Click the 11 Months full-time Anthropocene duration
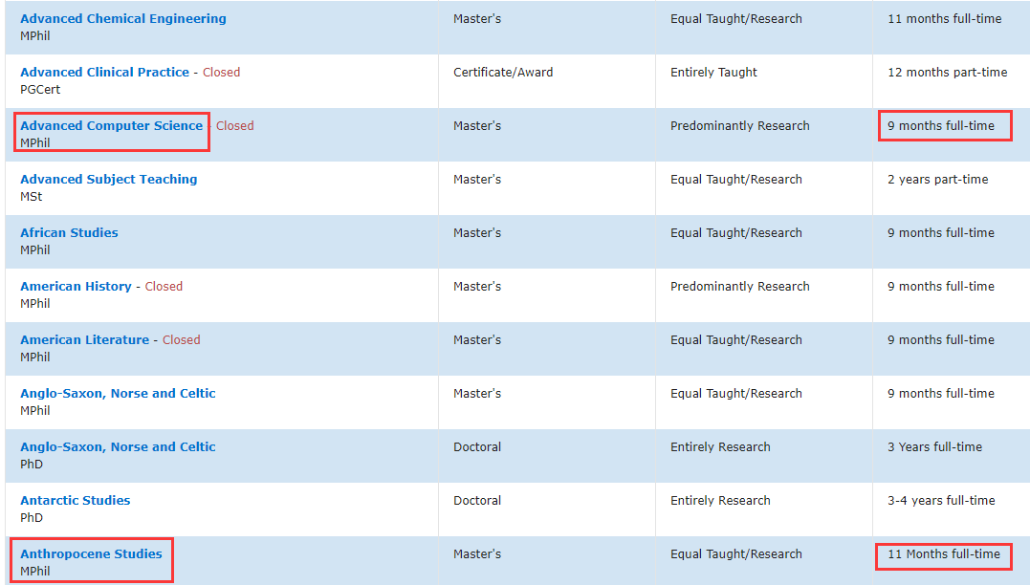1030x585 pixels. coord(943,554)
